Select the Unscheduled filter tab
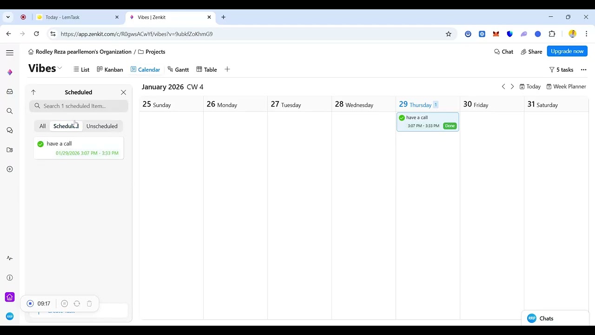Viewport: 595px width, 335px height. (x=102, y=126)
